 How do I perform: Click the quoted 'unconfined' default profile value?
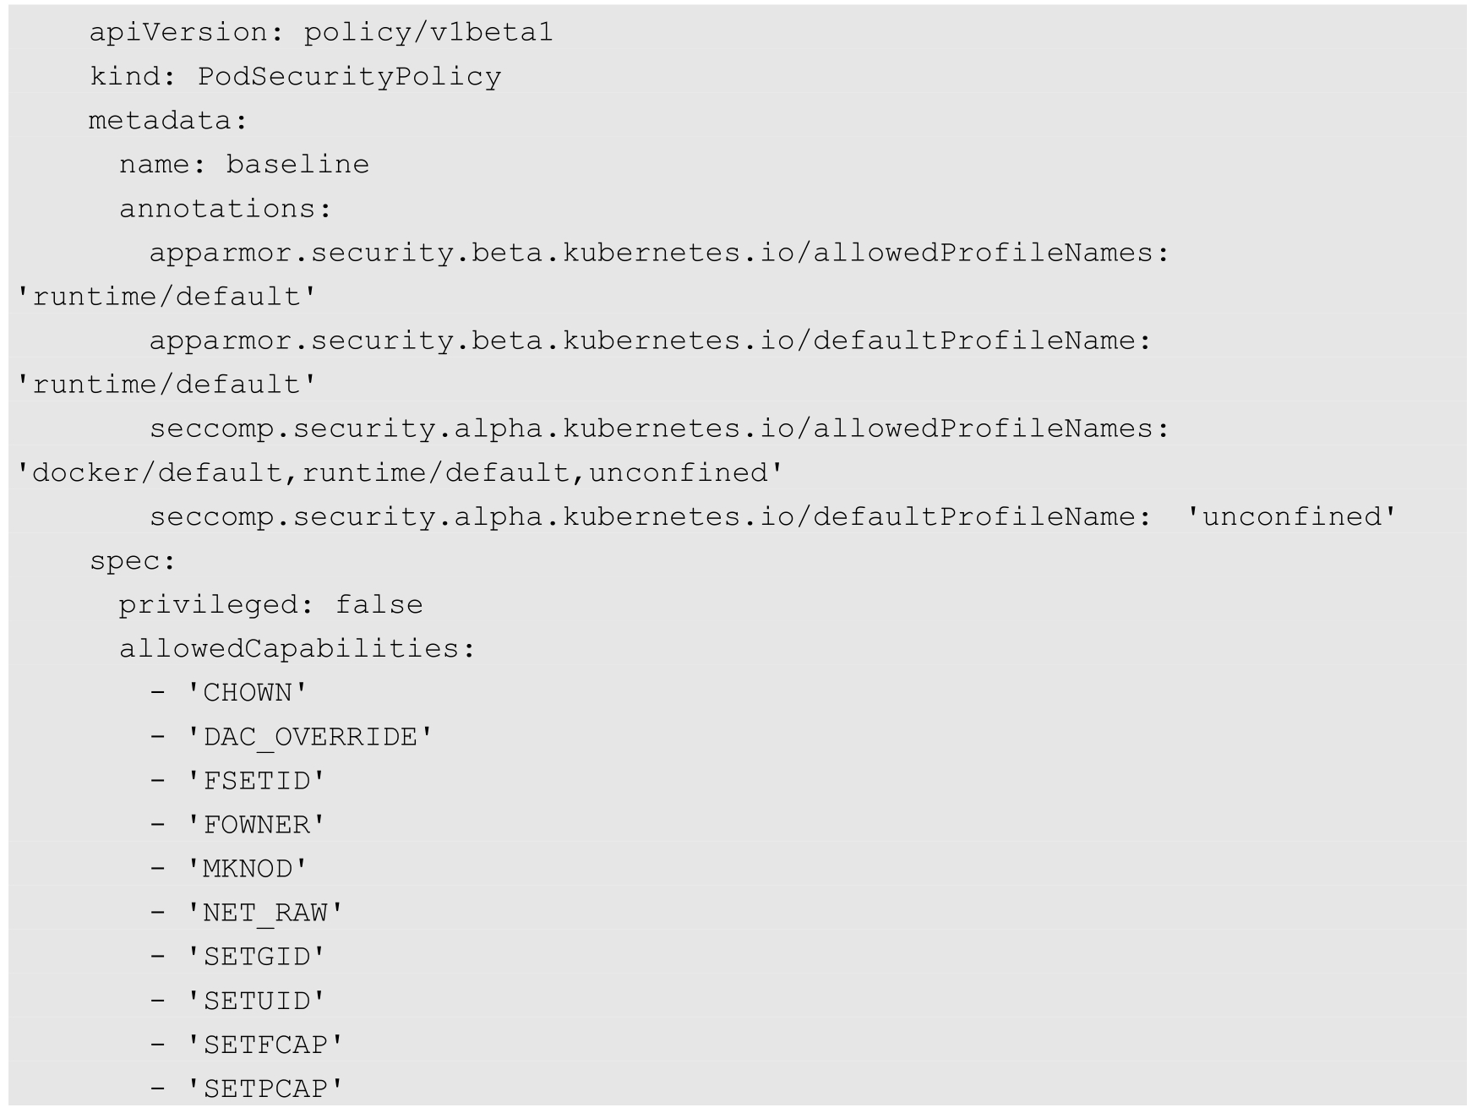click(x=1291, y=516)
